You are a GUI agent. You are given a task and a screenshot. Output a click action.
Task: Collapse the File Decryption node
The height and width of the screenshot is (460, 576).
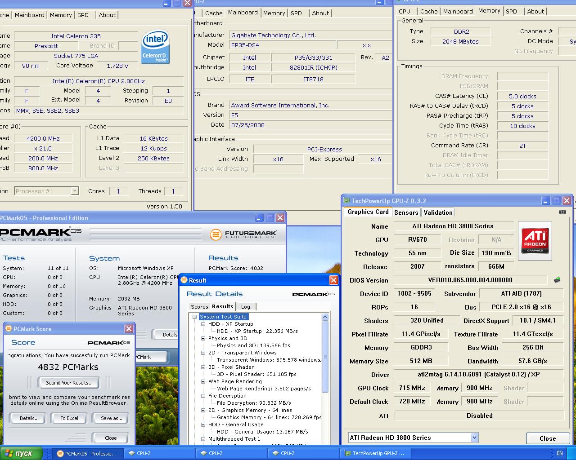(x=203, y=396)
